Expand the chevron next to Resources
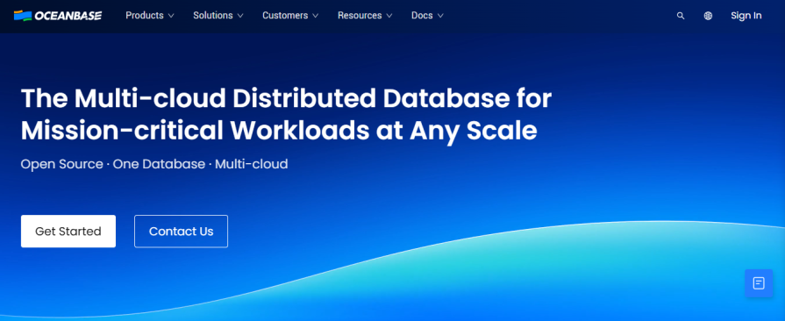Image resolution: width=785 pixels, height=321 pixels. tap(389, 16)
